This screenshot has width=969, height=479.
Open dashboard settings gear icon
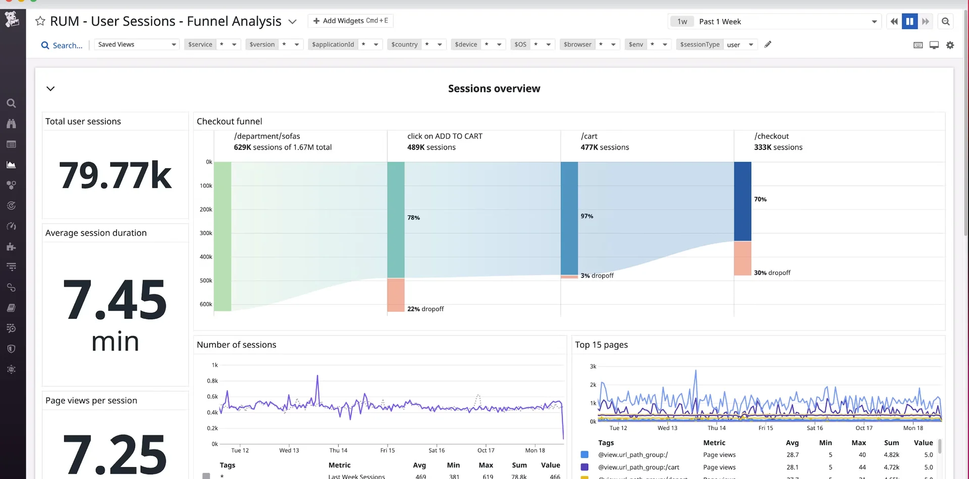coord(950,45)
